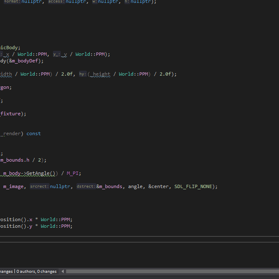Click the 'const' keyword

point(33,134)
